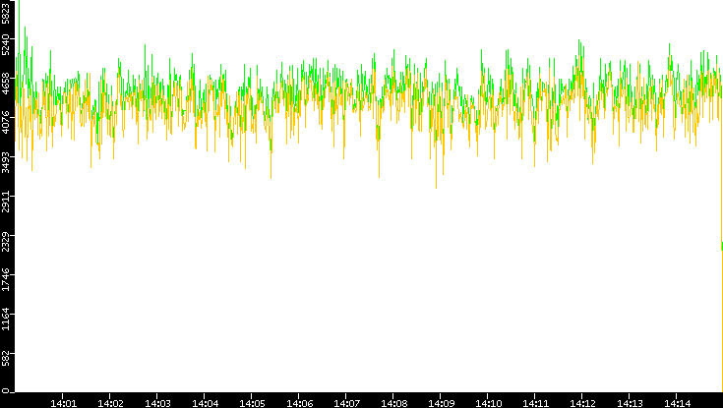Click the 2911 value on the vertical axis
Screen dimensions: 723x408
click(5, 202)
